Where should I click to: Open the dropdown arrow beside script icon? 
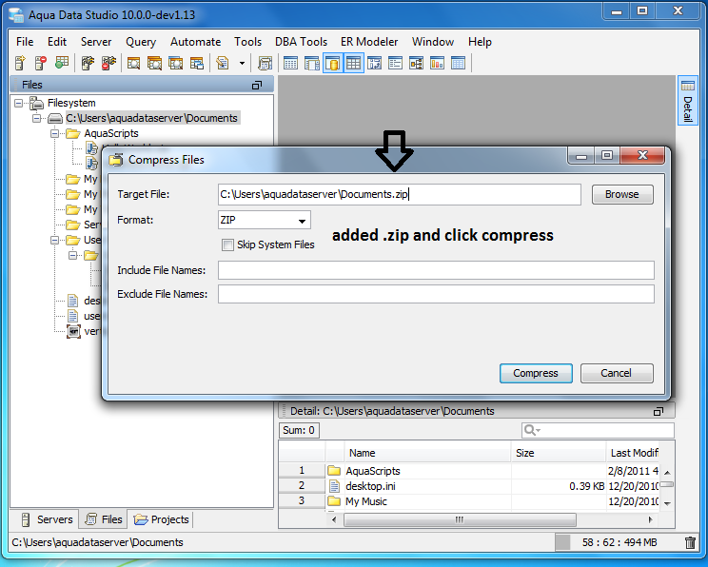(242, 63)
